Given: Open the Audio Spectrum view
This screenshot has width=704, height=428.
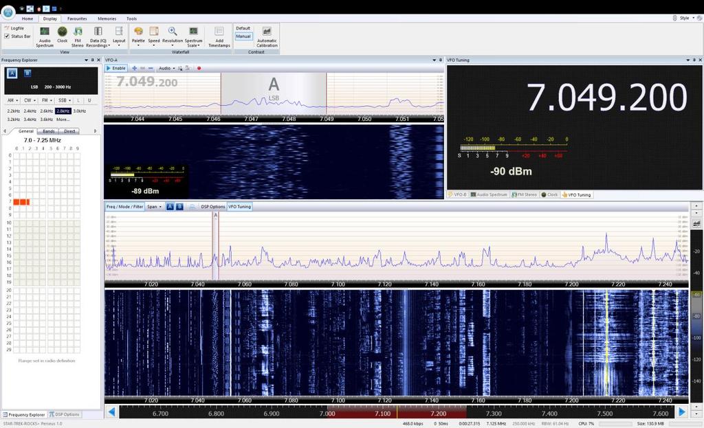Looking at the screenshot, I should tap(45, 37).
